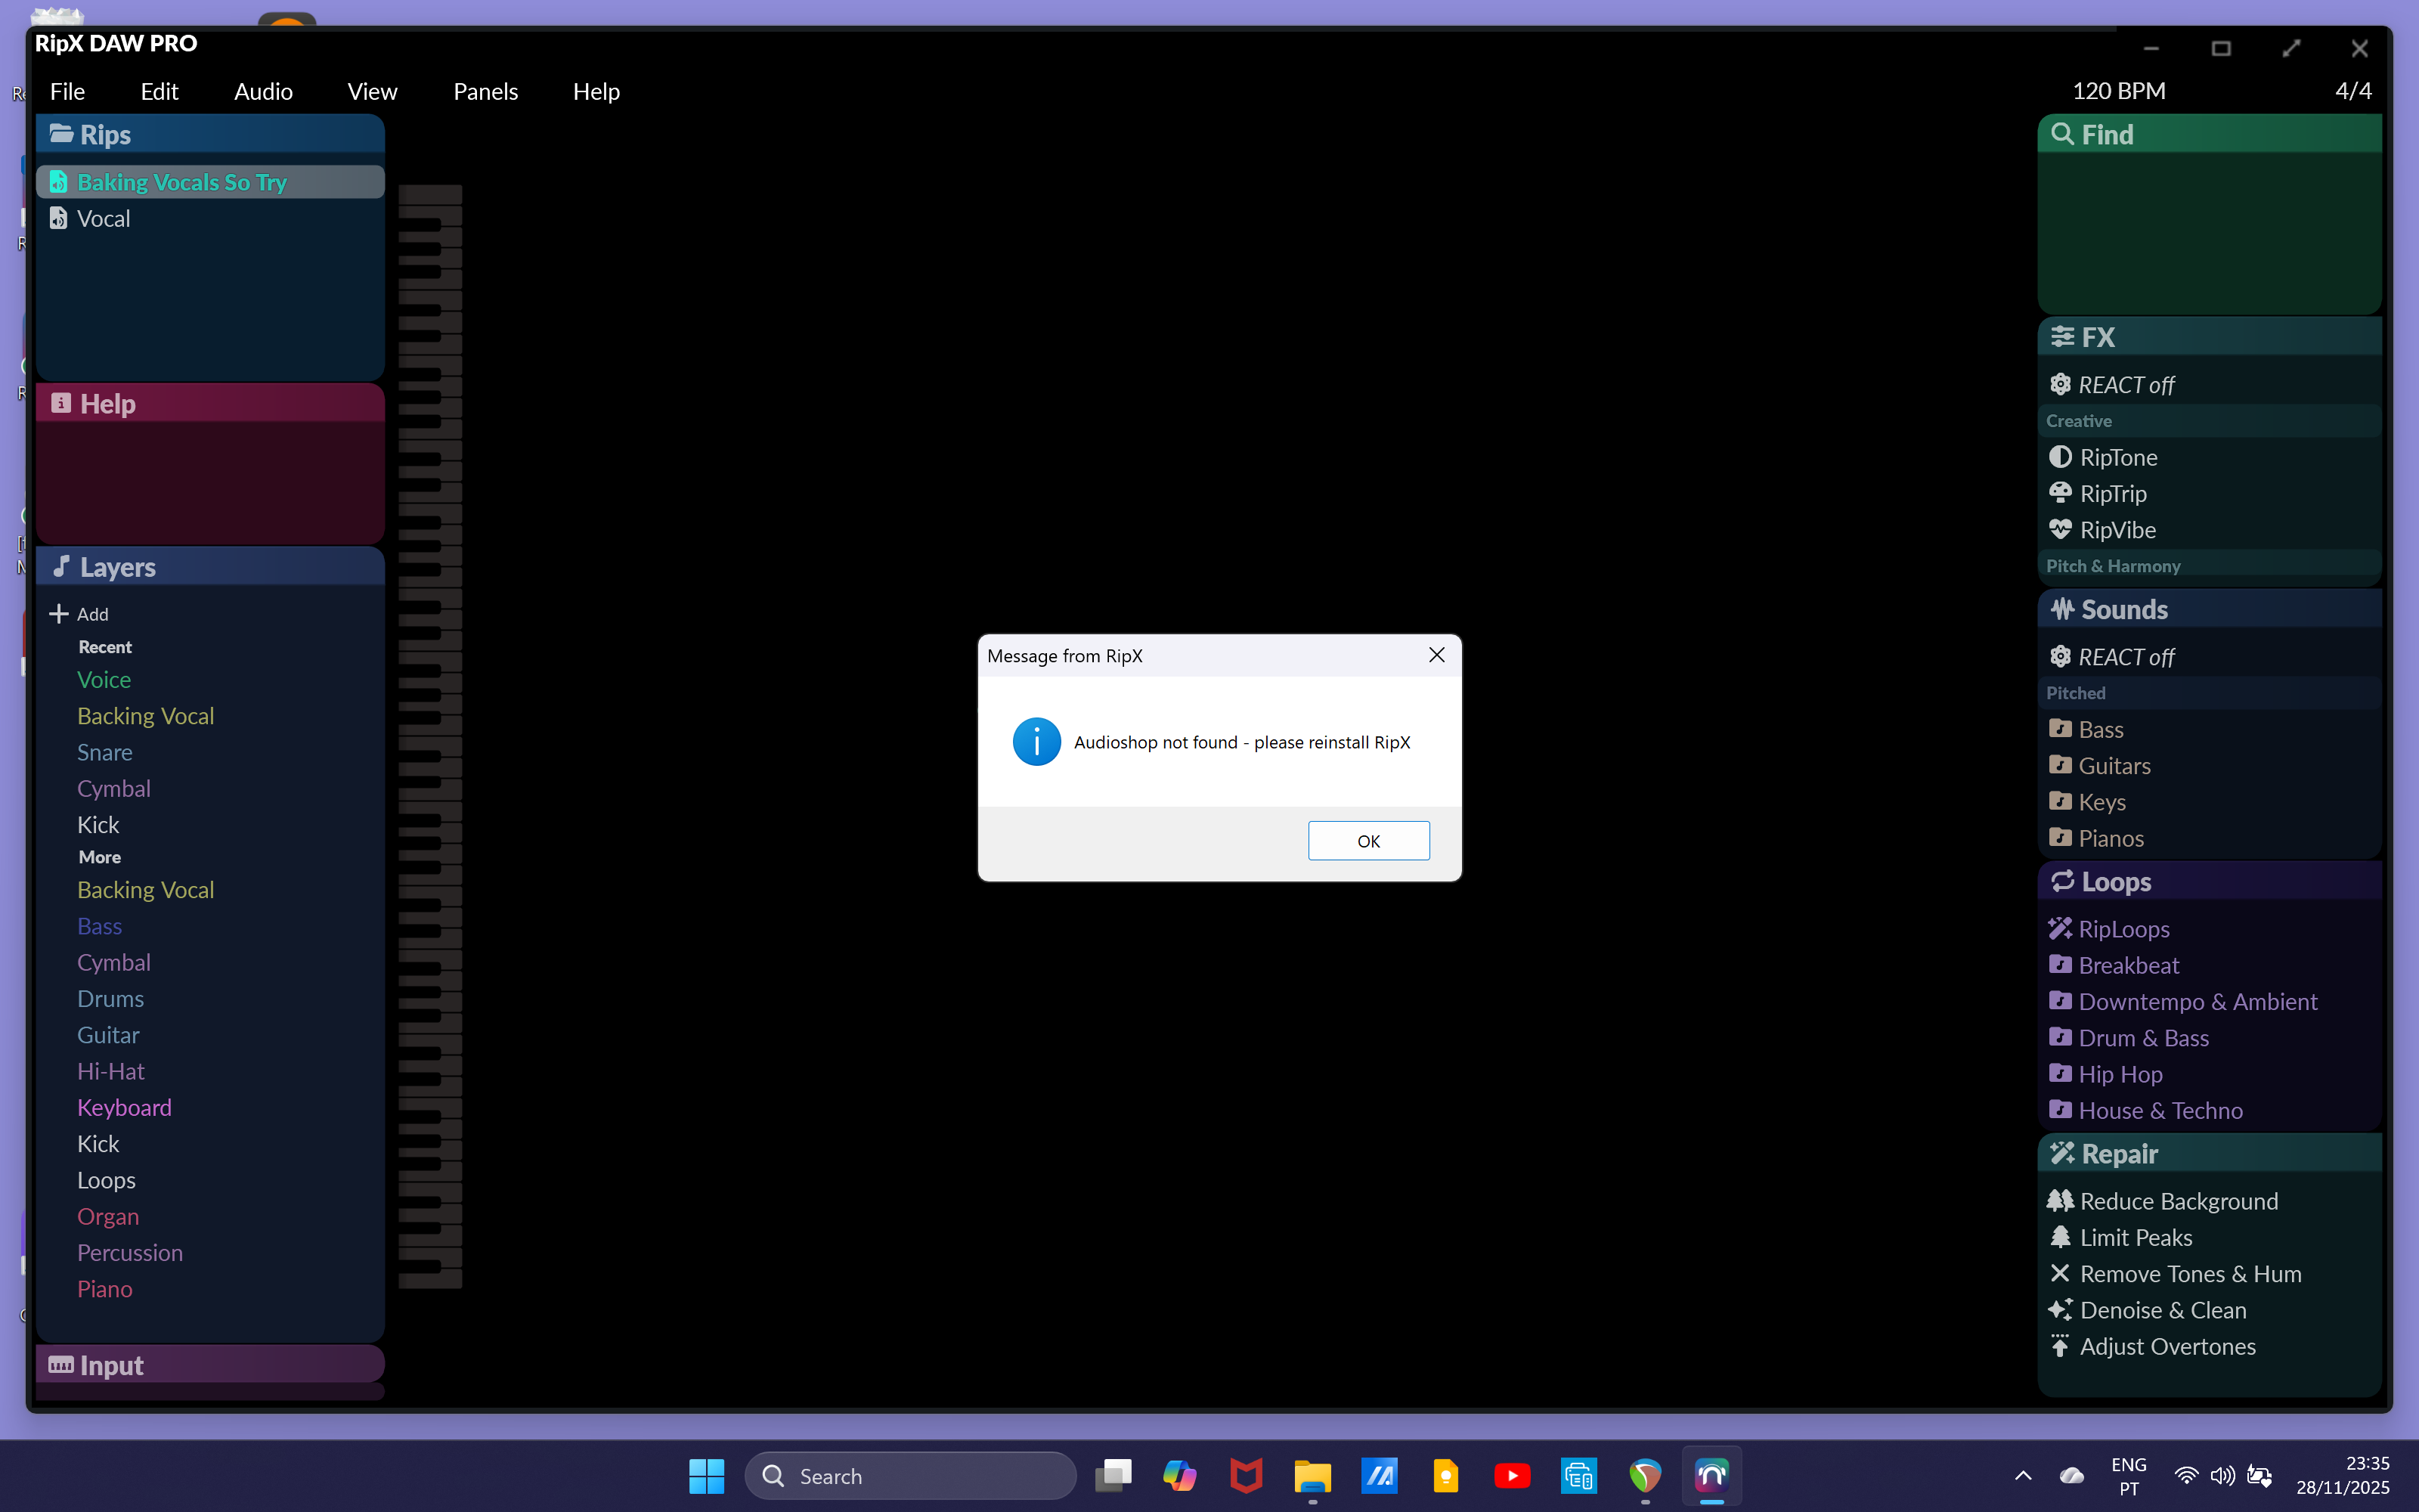Click the RipTone effect icon
The image size is (2419, 1512).
(2060, 457)
